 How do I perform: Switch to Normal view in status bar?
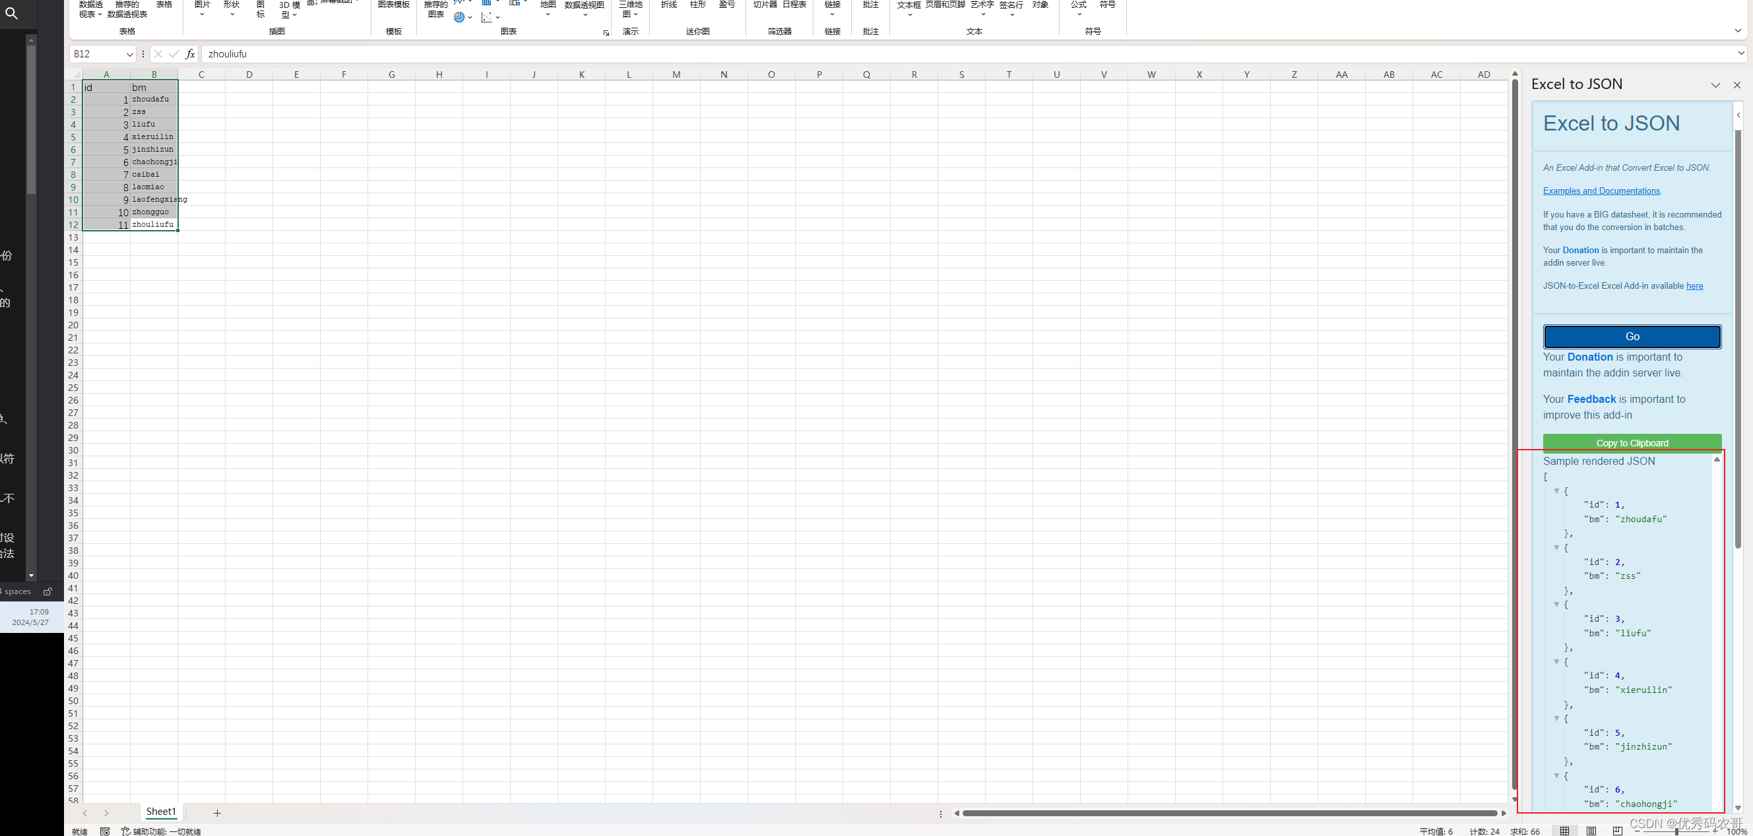point(1564,831)
